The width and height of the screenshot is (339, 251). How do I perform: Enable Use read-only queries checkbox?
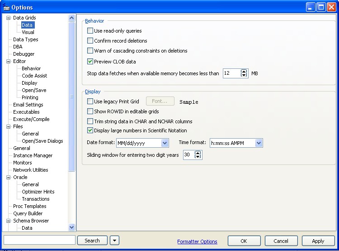coord(90,31)
